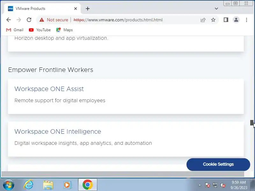Open Gmail bookmark
Viewport: 255px width, 191px height.
point(15,30)
